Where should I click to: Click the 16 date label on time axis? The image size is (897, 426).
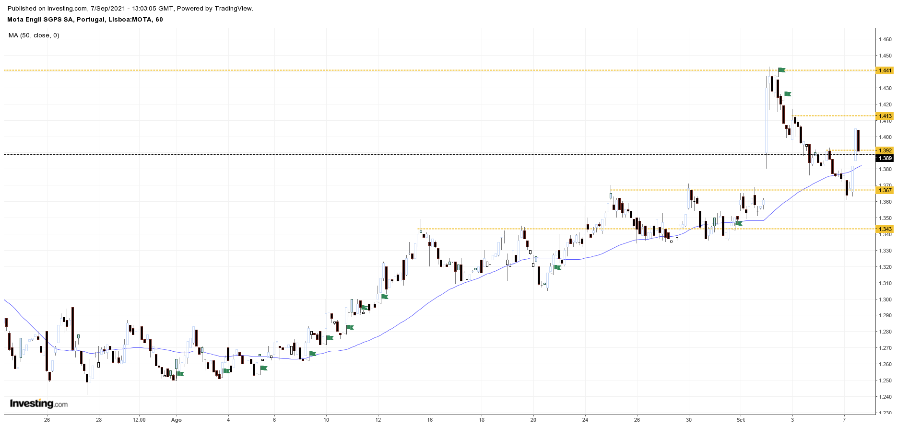[x=430, y=420]
